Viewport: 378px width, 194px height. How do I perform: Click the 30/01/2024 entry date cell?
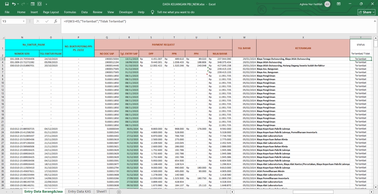coord(129,128)
